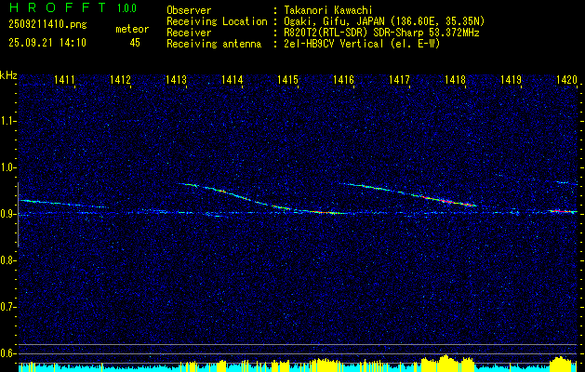
Task: Select the 2el-HB9CV Vertical antenna text
Action: point(334,44)
